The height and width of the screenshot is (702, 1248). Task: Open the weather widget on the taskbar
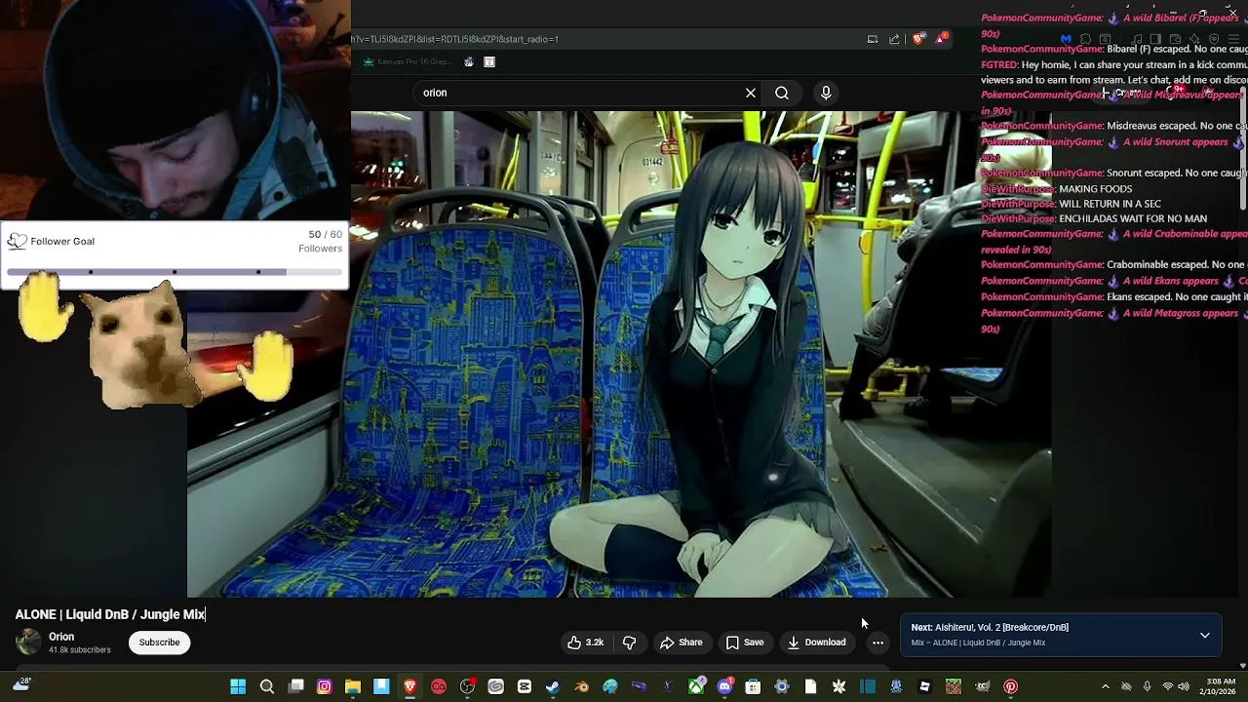coord(20,685)
